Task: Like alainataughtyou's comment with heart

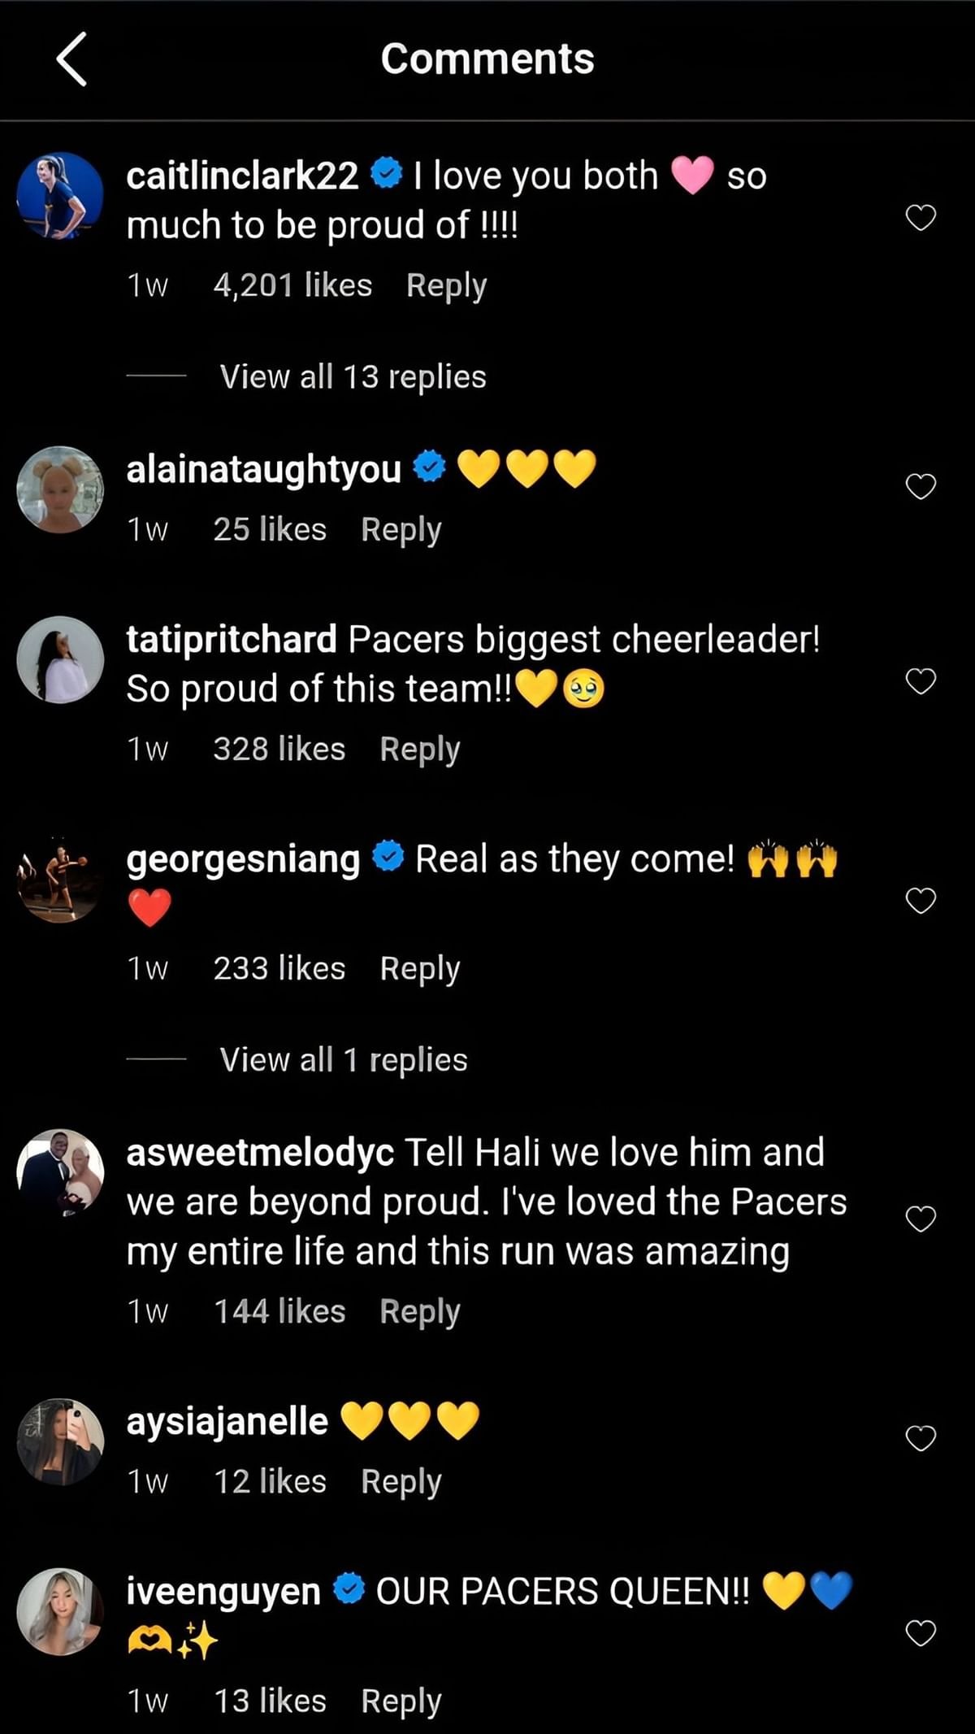Action: 921,486
